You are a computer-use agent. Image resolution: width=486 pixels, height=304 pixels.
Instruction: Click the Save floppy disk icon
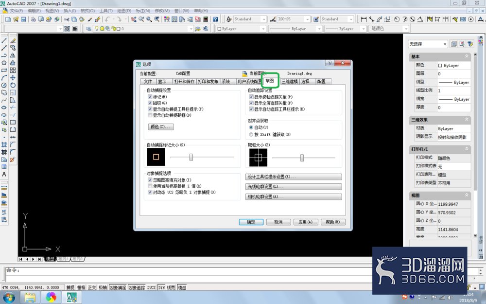23,19
